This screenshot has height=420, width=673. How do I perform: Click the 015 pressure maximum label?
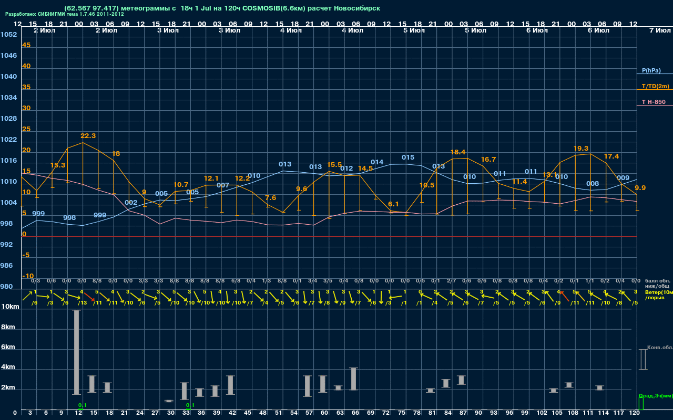pyautogui.click(x=408, y=157)
